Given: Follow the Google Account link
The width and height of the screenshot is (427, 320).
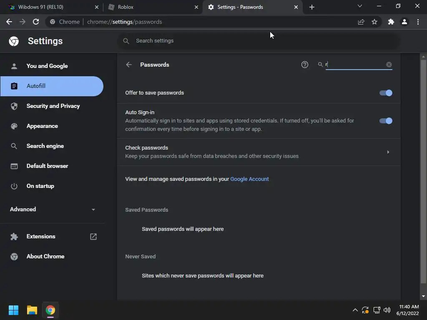Looking at the screenshot, I should pyautogui.click(x=249, y=179).
